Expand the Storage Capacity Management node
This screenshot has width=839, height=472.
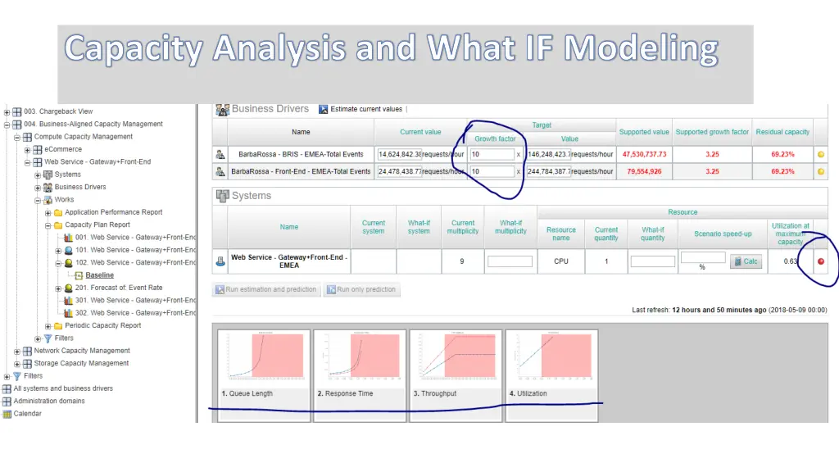click(17, 364)
